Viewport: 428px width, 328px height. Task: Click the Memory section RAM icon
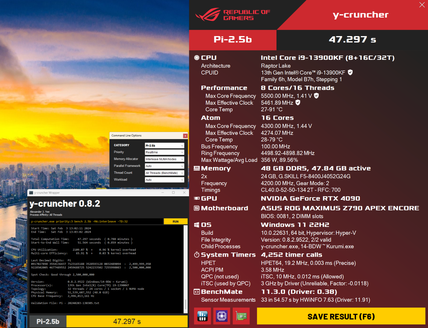(197, 168)
